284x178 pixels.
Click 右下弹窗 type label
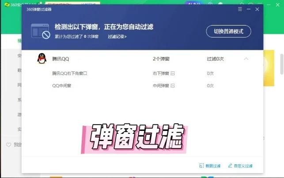click(x=161, y=74)
